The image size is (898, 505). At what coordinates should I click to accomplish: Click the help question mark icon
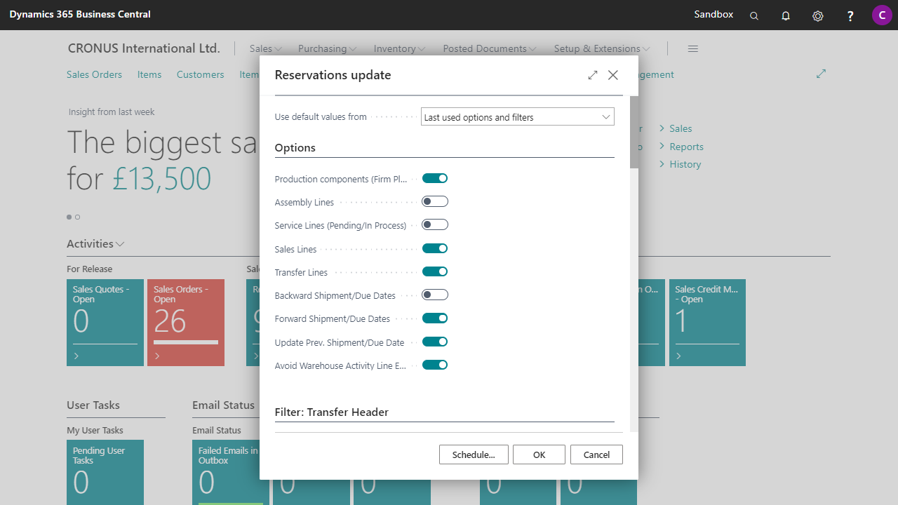tap(850, 15)
